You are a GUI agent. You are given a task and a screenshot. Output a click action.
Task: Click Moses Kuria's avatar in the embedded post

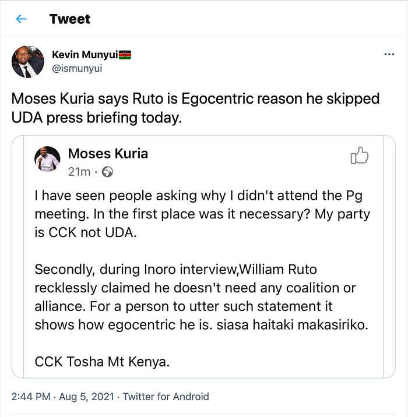[x=48, y=158]
